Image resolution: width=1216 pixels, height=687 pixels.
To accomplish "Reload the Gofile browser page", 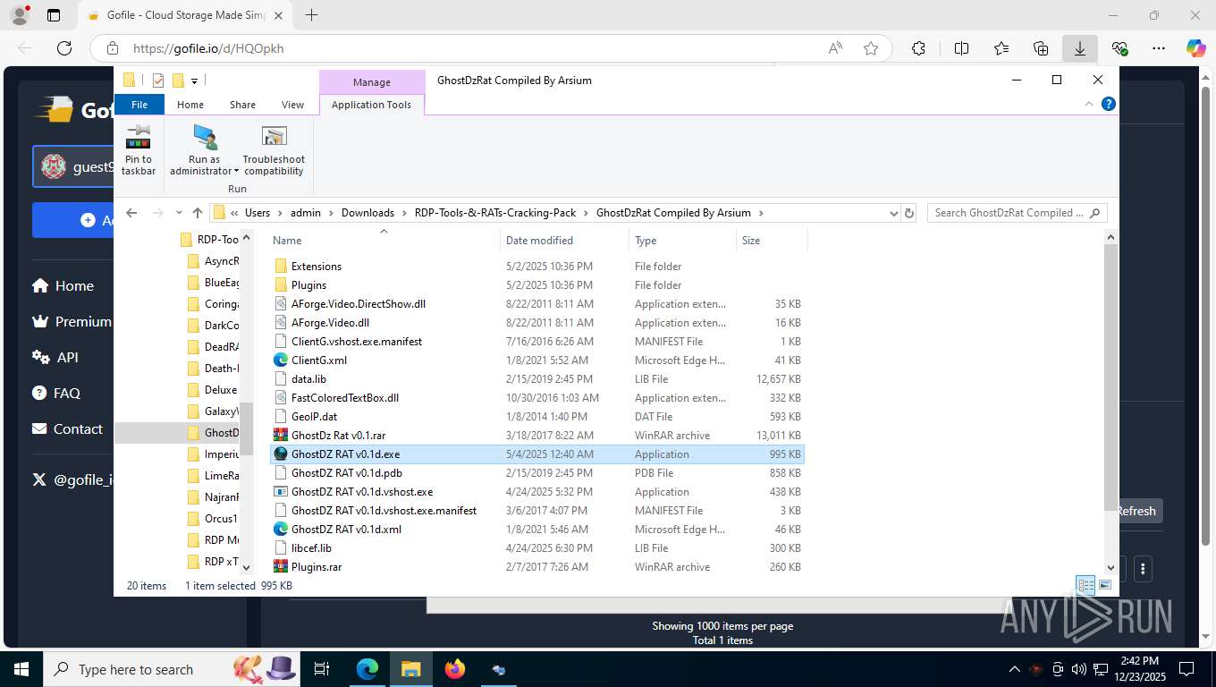I will tap(63, 48).
